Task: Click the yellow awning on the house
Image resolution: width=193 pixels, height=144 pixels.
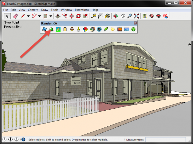Action: (x=137, y=67)
